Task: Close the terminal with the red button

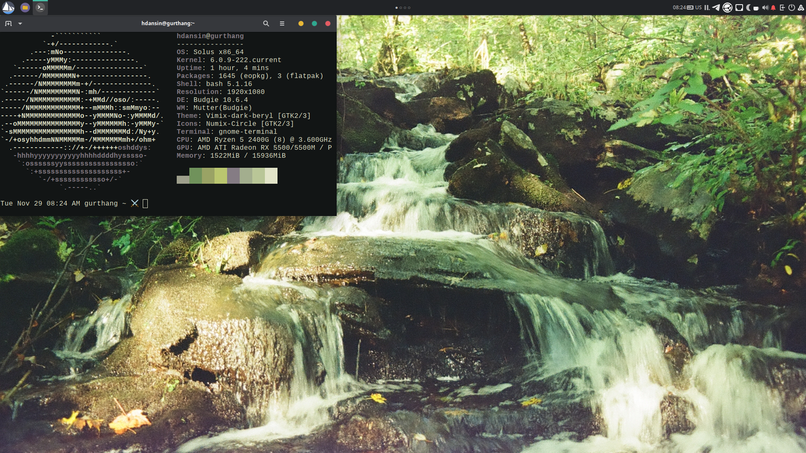Action: 327,23
